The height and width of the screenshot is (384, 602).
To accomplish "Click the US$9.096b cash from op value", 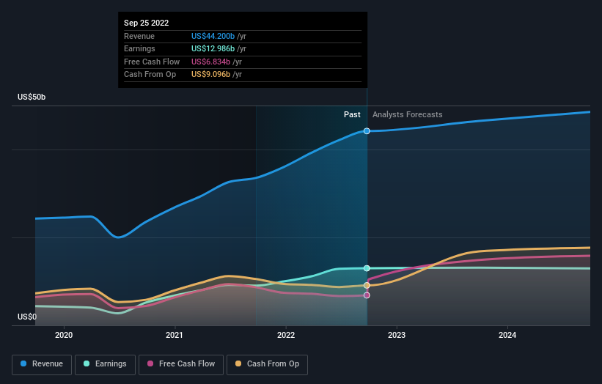I will (210, 75).
